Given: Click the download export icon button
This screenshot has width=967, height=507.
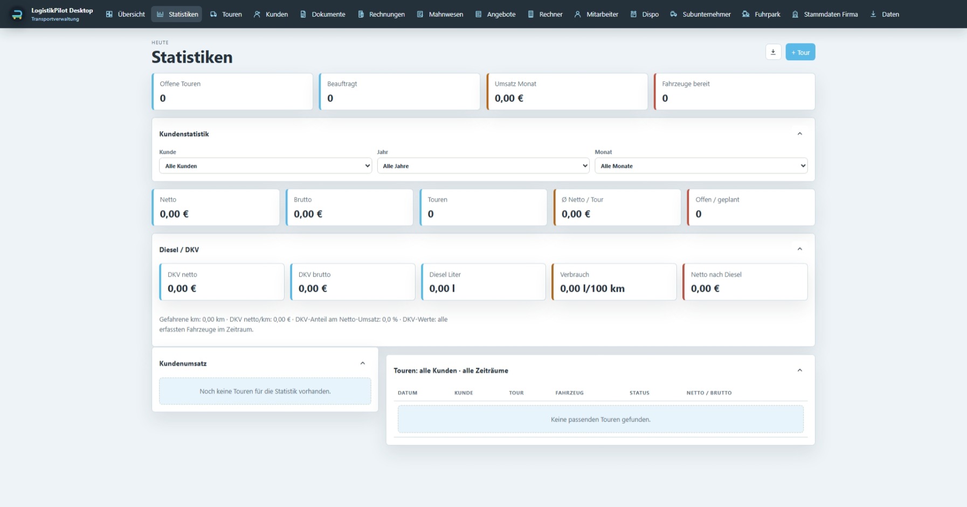Looking at the screenshot, I should [x=773, y=52].
